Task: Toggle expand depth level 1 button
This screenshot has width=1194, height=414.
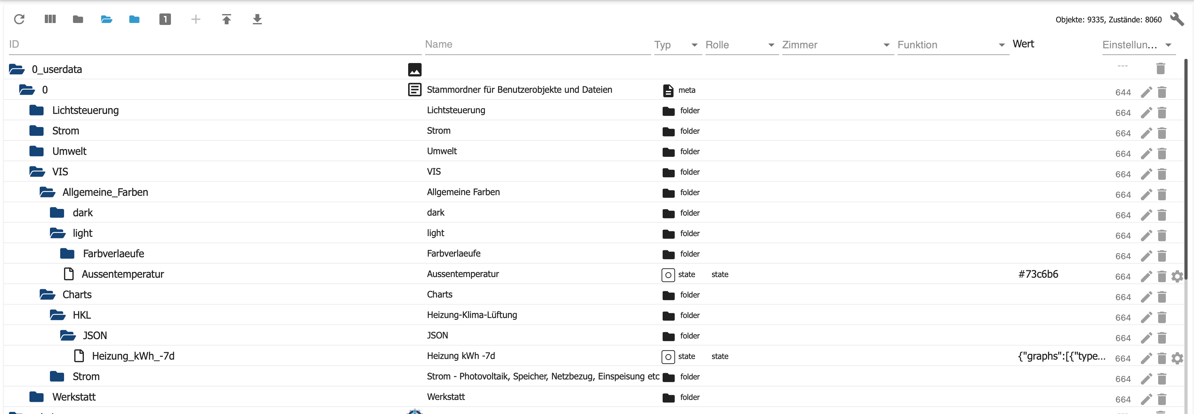Action: [165, 19]
